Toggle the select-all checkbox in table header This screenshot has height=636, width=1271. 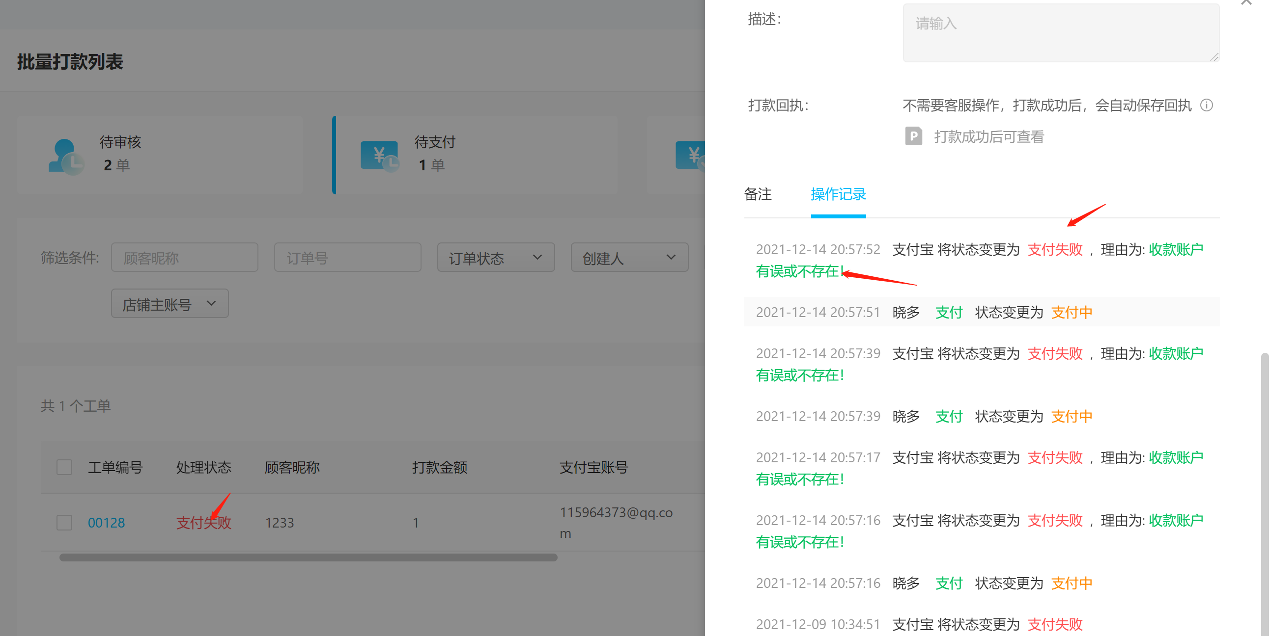pyautogui.click(x=64, y=467)
